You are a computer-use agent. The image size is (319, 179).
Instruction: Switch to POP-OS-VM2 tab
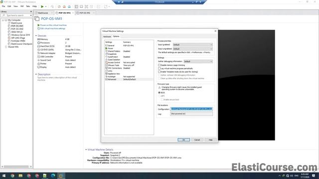point(85,13)
